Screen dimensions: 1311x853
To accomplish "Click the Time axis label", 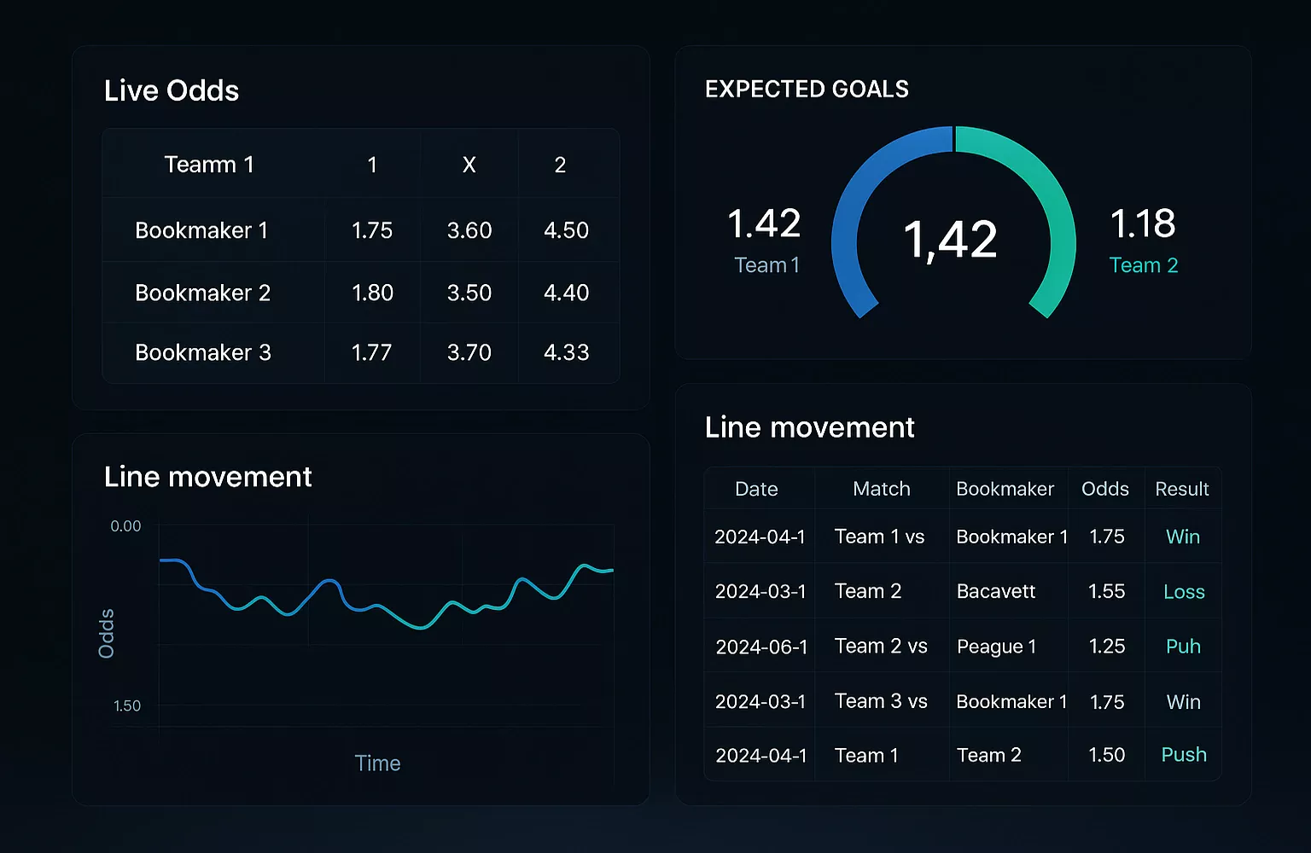I will [x=377, y=763].
